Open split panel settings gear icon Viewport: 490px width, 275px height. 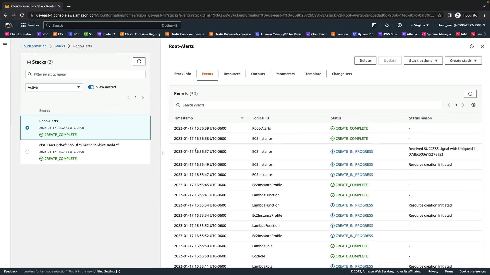[471, 46]
